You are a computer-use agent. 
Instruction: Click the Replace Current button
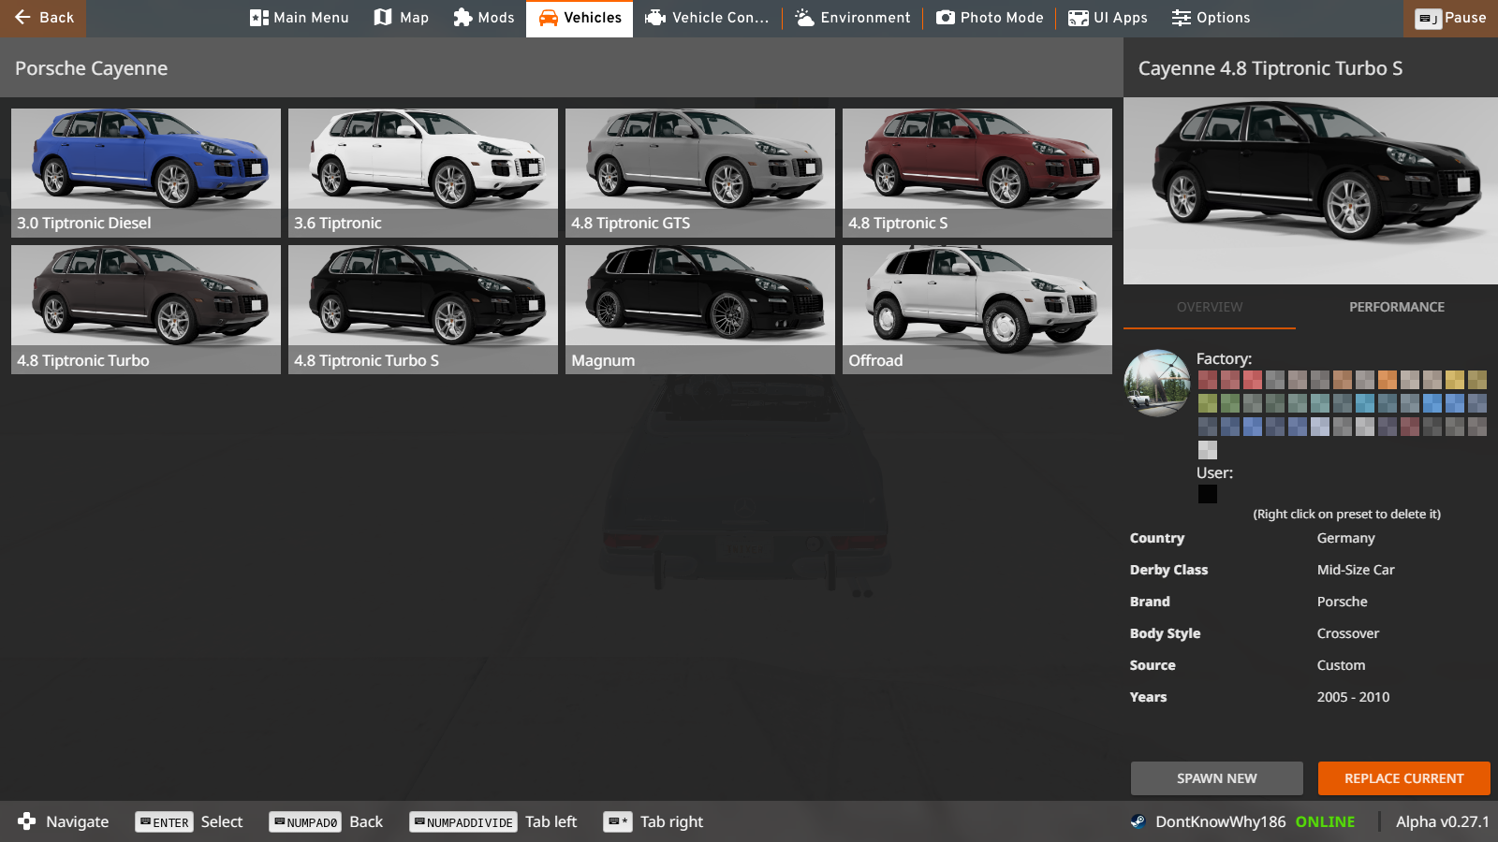coord(1404,778)
